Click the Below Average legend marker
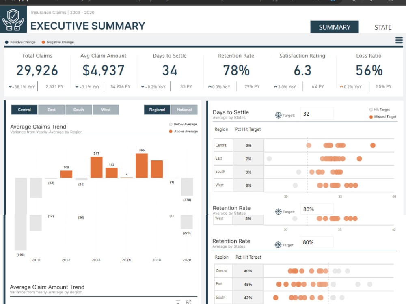Image resolution: width=406 pixels, height=304 pixels. (x=171, y=124)
